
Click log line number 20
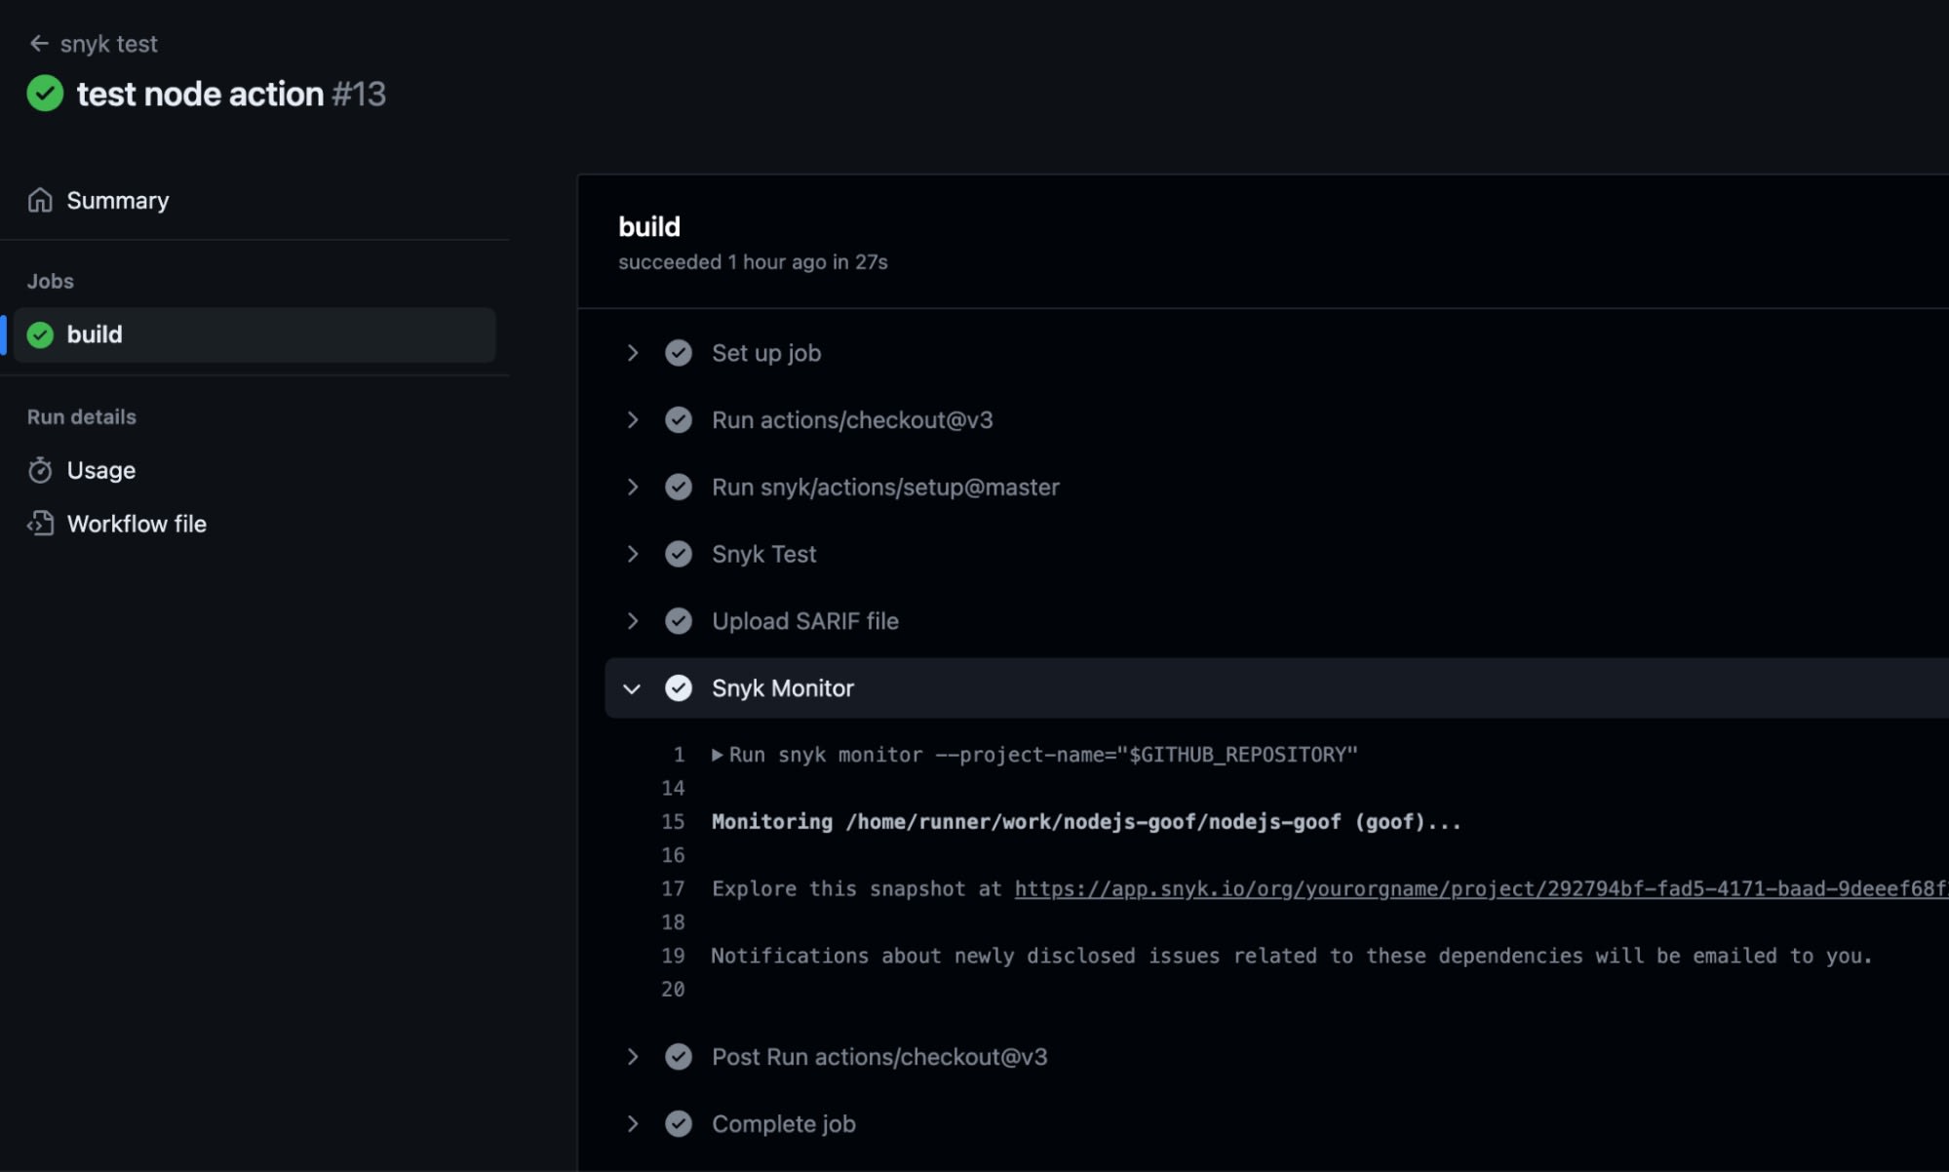coord(673,990)
